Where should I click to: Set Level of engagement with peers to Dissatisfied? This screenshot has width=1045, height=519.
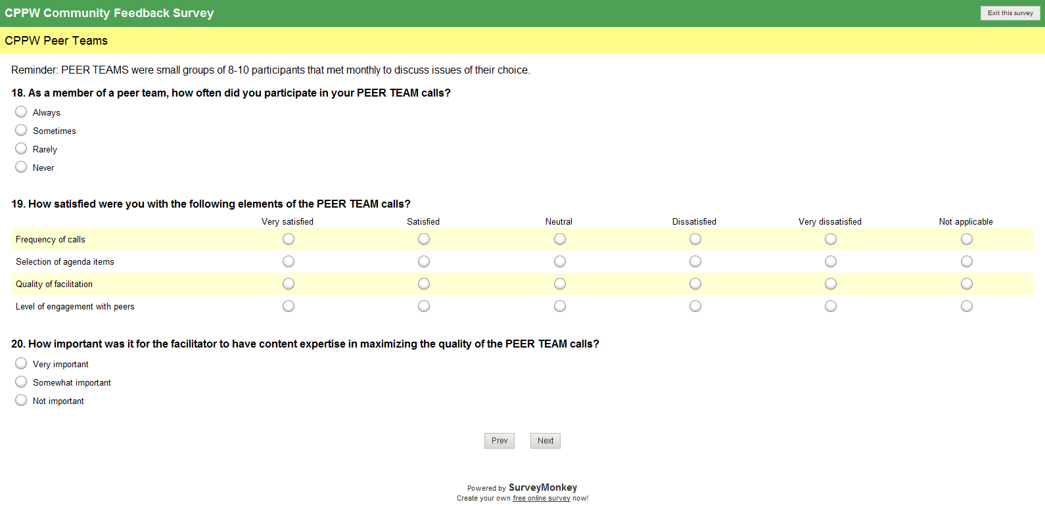(695, 306)
